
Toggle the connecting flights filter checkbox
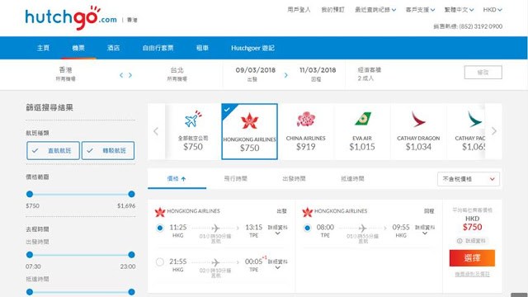coord(108,150)
